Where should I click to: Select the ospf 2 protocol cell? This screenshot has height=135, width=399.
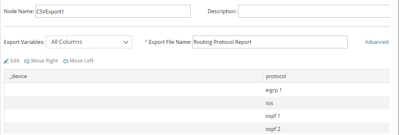click(326, 128)
